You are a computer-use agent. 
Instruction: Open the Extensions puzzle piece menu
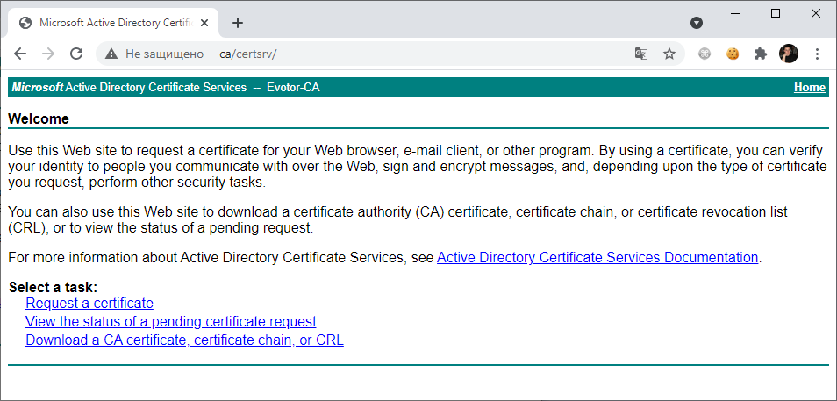pos(760,54)
